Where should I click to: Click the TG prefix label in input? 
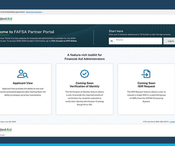pyautogui.click(x=112, y=41)
